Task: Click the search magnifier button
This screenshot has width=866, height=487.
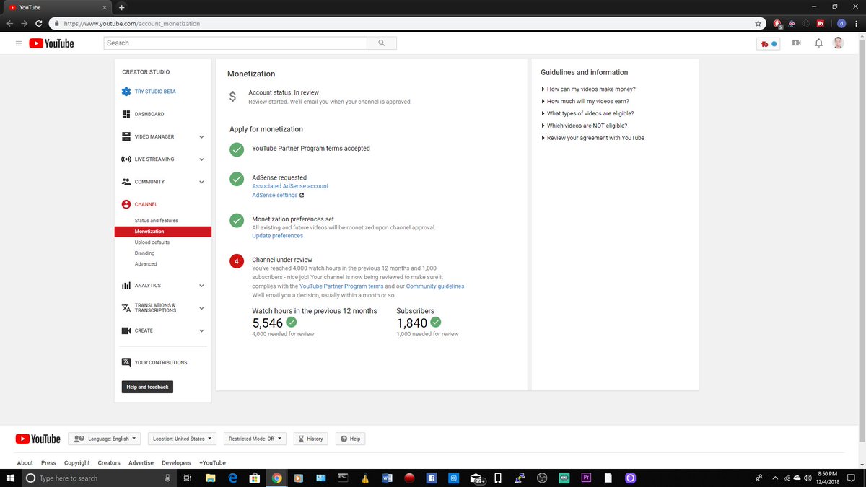Action: pos(382,43)
